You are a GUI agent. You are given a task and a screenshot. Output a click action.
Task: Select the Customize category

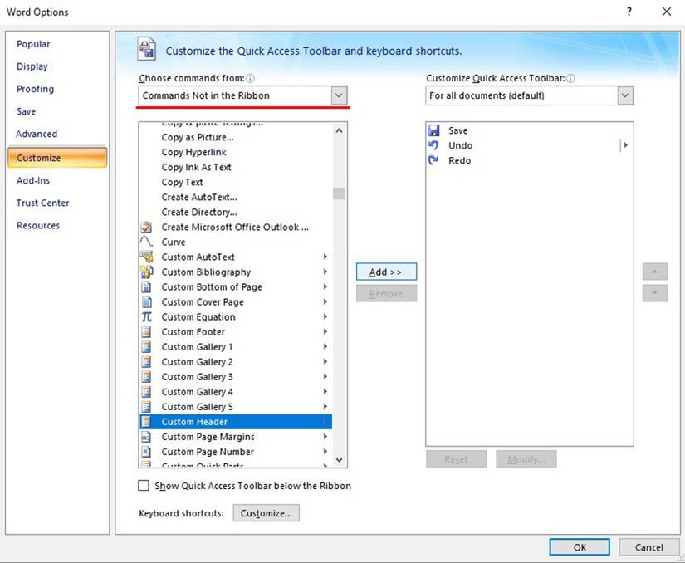[x=57, y=158]
